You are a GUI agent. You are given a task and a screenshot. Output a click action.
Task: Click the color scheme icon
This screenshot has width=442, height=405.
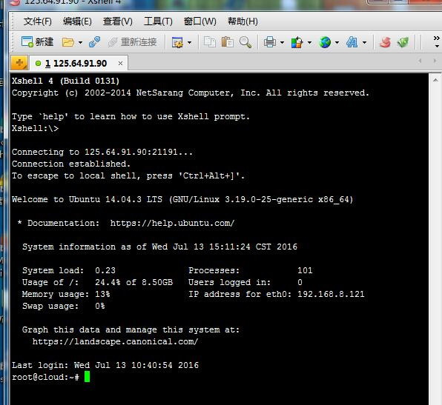pyautogui.click(x=297, y=42)
